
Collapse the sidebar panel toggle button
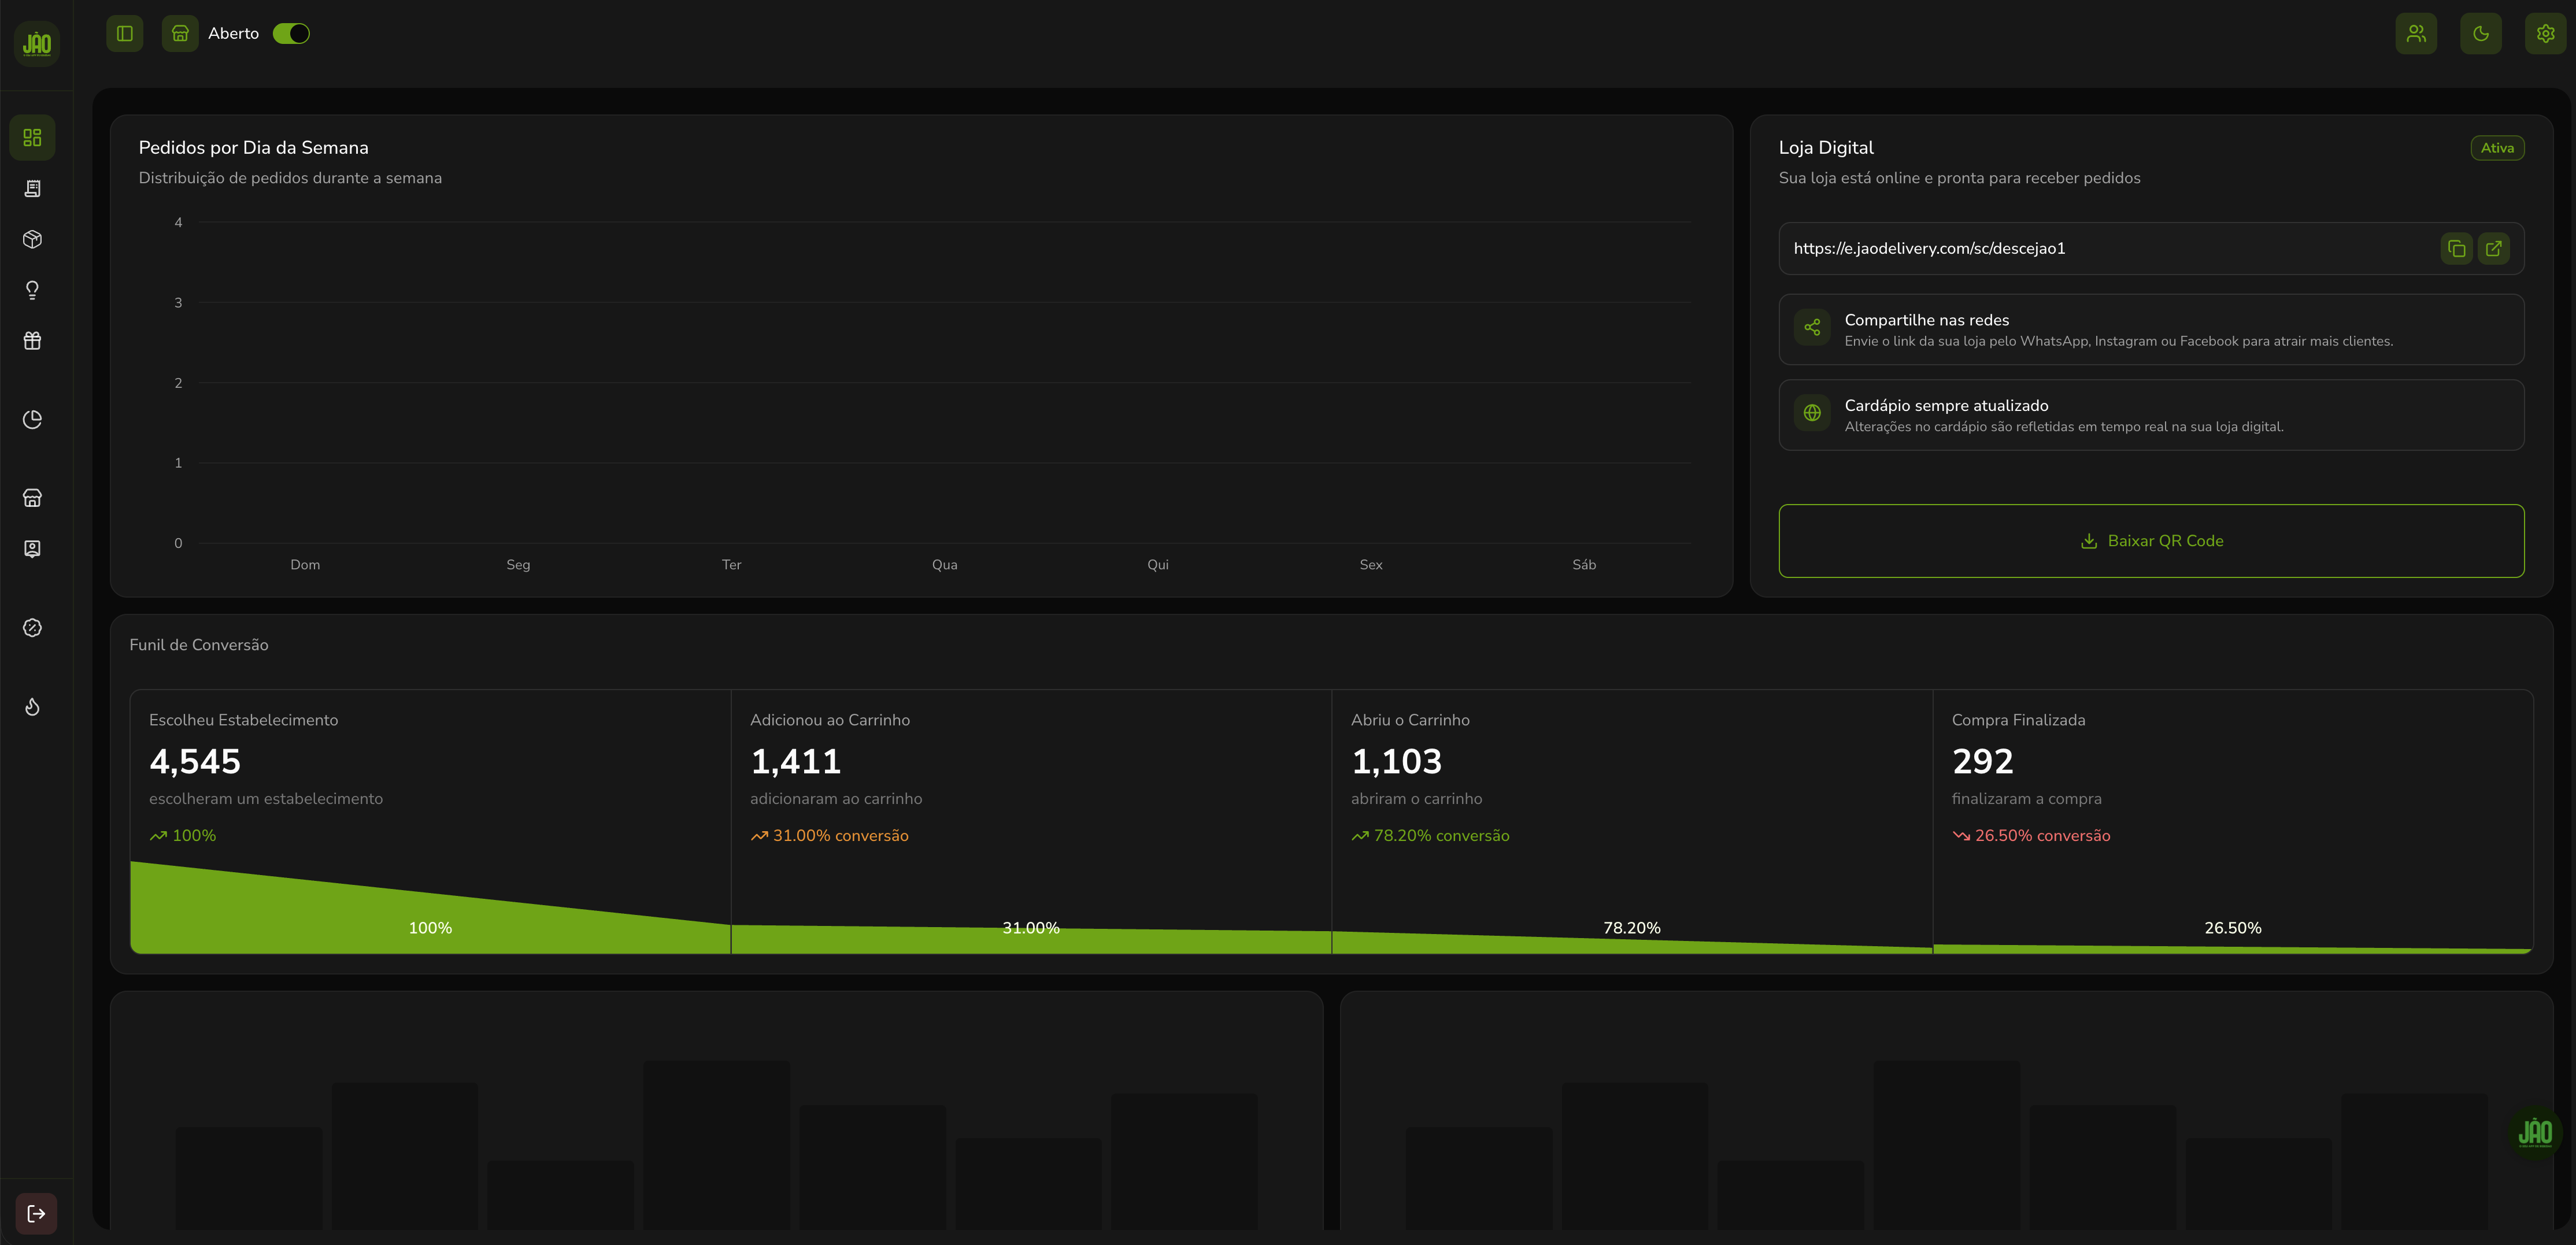coord(125,34)
